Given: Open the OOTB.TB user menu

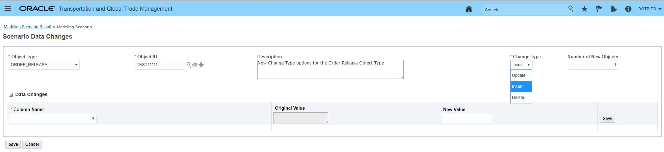Looking at the screenshot, I should (x=649, y=9).
